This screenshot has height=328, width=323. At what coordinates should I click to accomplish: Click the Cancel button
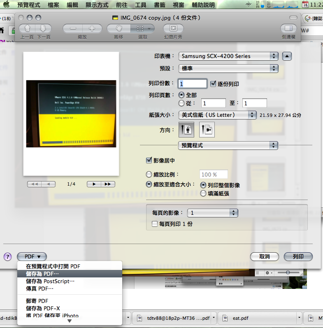point(265,256)
